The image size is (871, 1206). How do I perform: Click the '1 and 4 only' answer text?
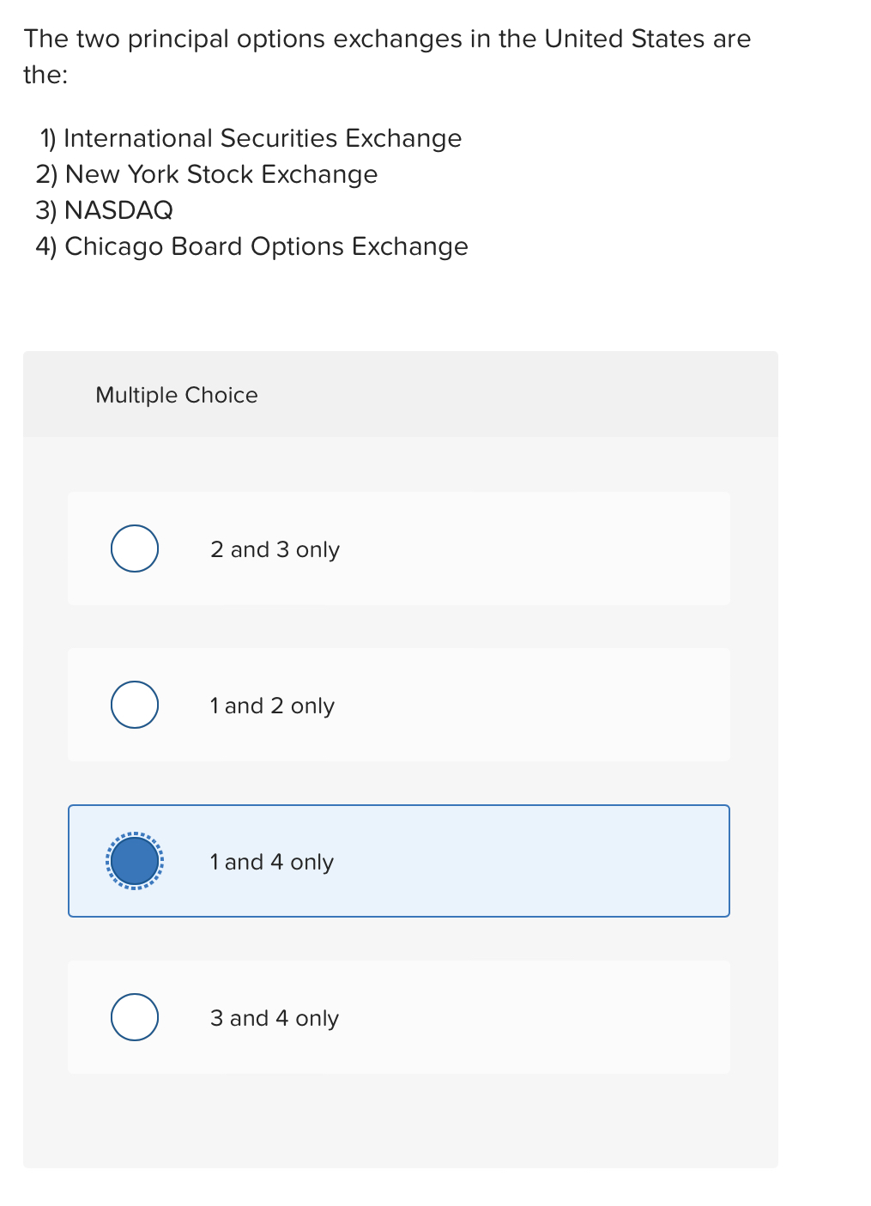point(272,862)
